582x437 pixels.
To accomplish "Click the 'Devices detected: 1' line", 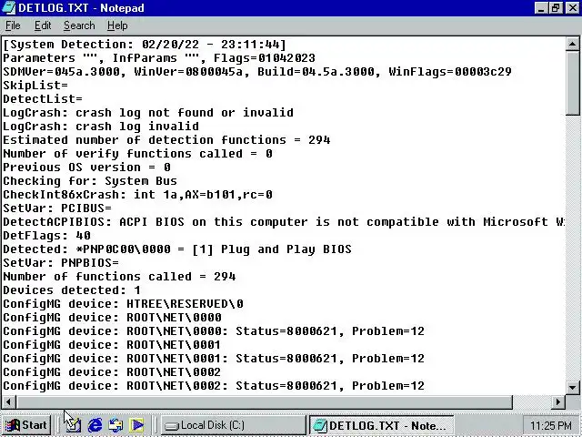I will [72, 290].
